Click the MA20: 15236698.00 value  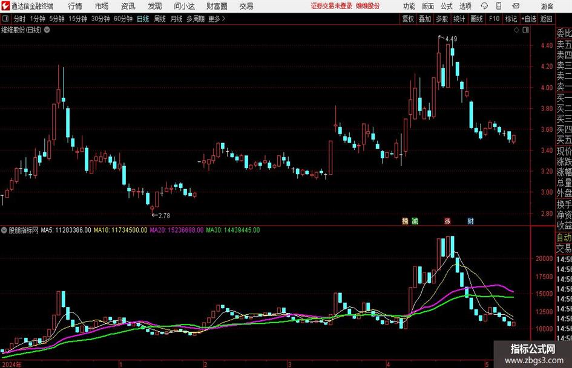pos(177,230)
